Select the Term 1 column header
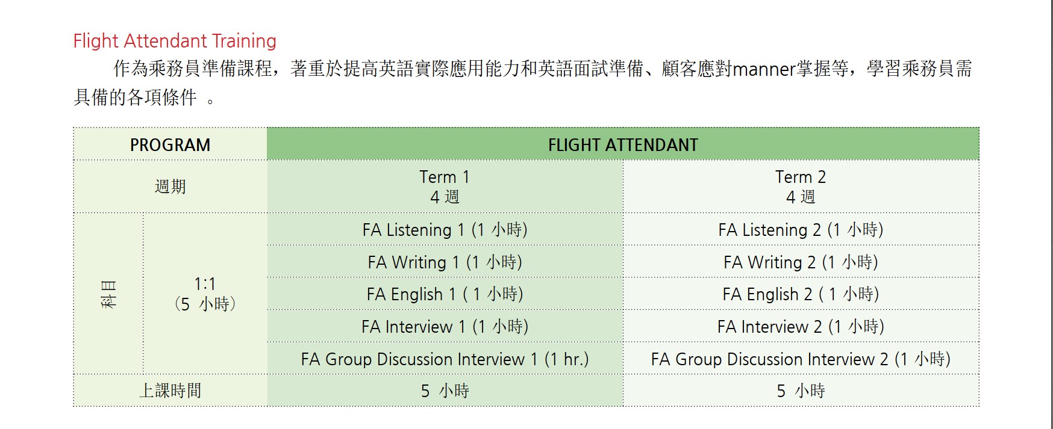1053x429 pixels. pyautogui.click(x=445, y=187)
